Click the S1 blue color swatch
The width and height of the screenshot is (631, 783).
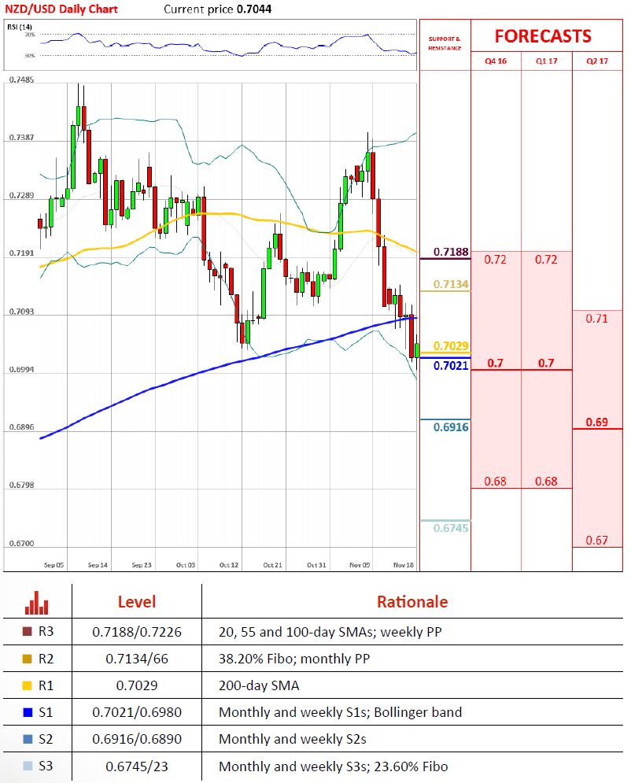pos(28,713)
